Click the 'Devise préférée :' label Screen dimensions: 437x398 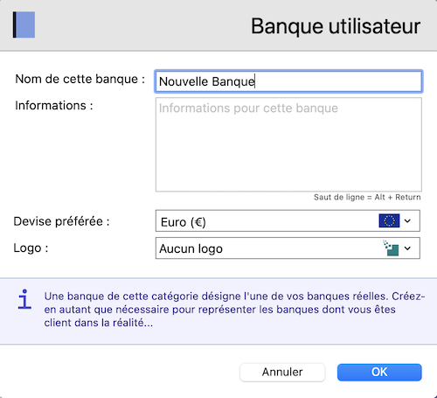61,221
